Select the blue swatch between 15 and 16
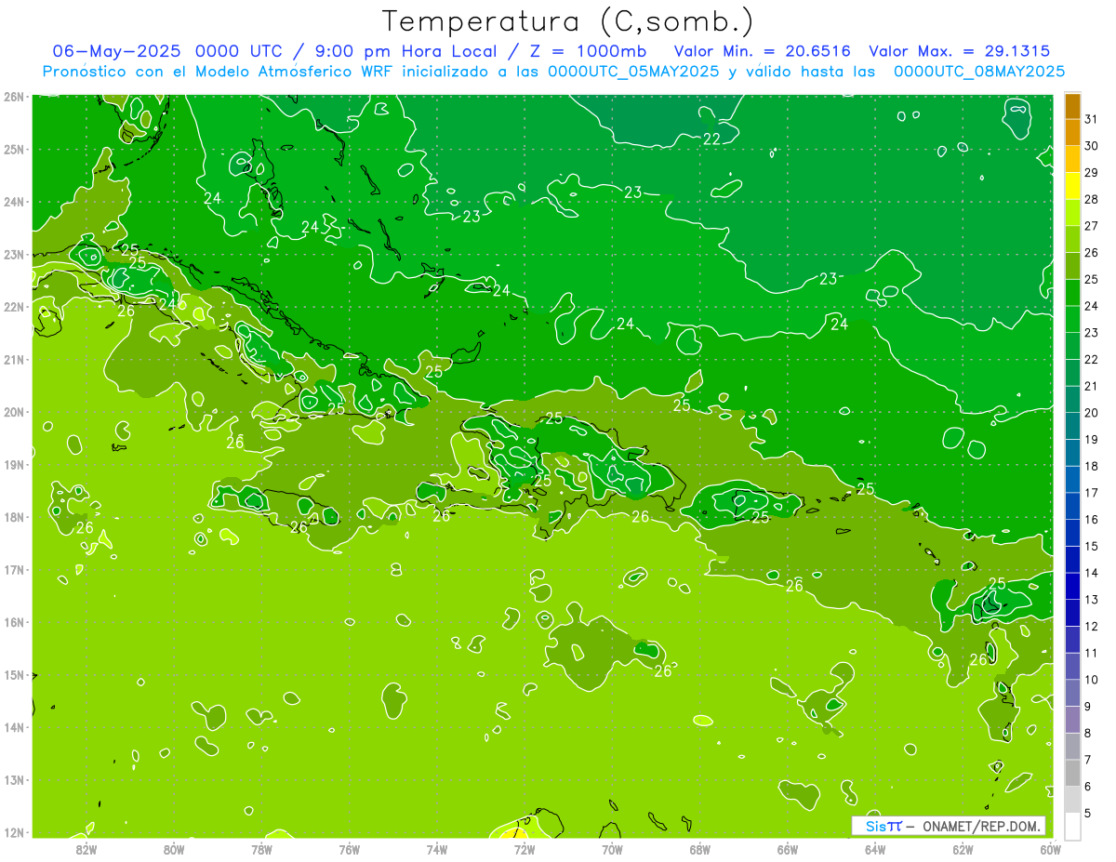 pos(1073,533)
